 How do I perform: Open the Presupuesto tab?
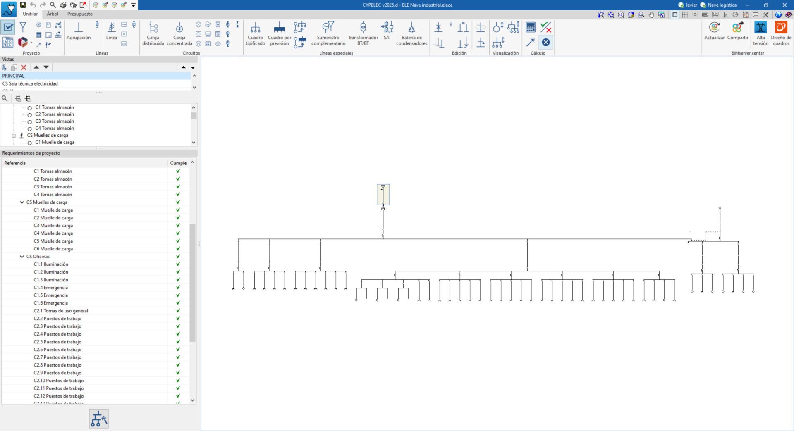(x=80, y=14)
